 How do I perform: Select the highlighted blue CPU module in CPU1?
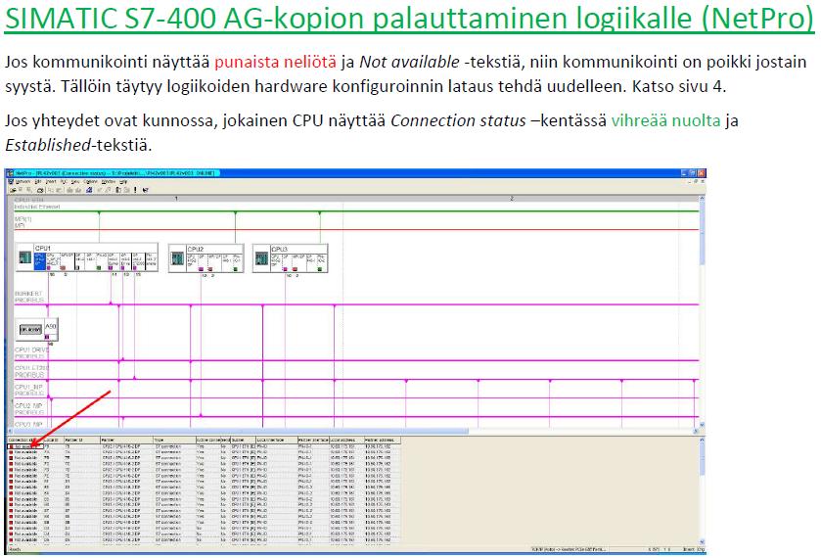tap(40, 260)
